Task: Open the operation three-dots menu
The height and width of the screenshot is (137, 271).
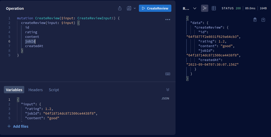Action: (x=168, y=20)
